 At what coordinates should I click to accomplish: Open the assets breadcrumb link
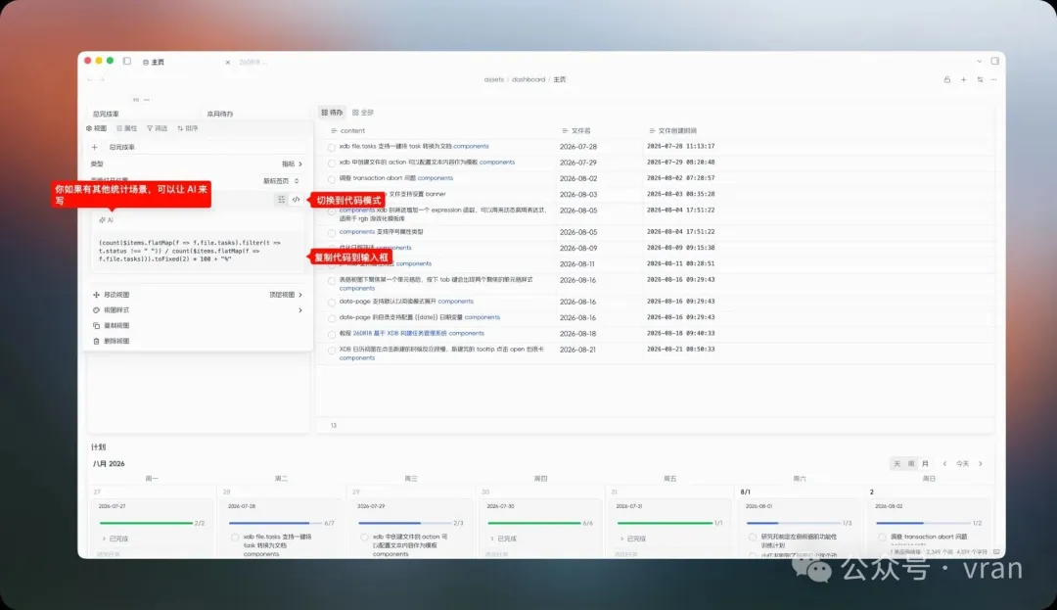[494, 79]
